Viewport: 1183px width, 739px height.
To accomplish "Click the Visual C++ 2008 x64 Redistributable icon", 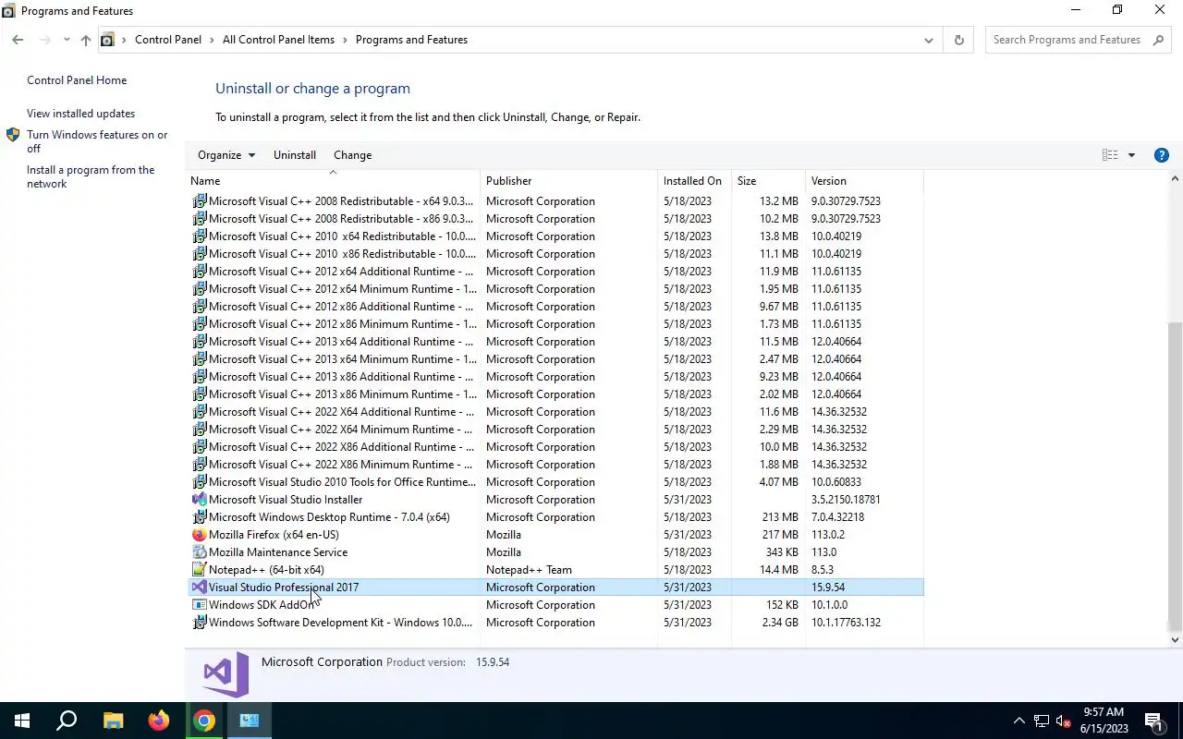I will coord(199,201).
